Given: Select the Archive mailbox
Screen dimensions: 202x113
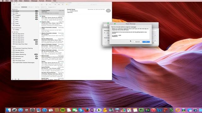Looking at the screenshot, I should pyautogui.click(x=25, y=25).
